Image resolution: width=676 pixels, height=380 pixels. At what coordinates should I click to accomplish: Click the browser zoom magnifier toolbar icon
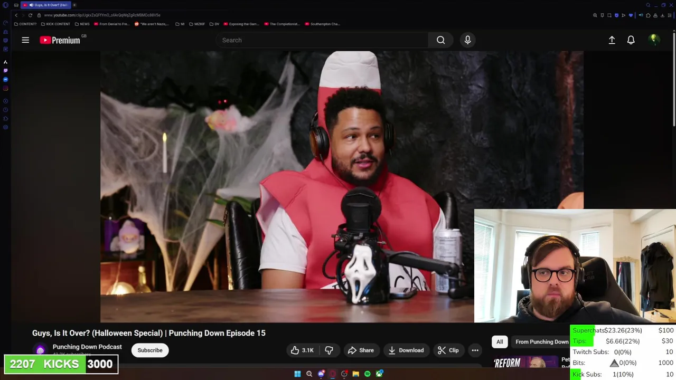click(595, 15)
